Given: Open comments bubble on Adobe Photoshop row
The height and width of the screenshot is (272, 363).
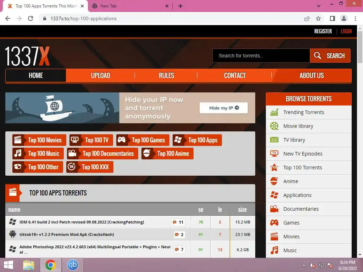Looking at the screenshot, I should point(179,250).
